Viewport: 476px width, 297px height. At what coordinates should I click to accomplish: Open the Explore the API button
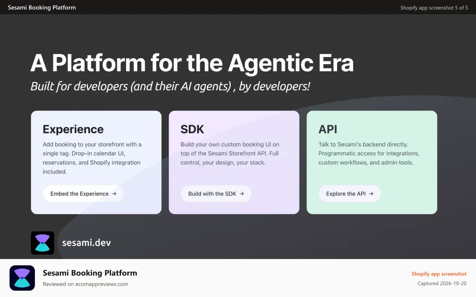350,194
